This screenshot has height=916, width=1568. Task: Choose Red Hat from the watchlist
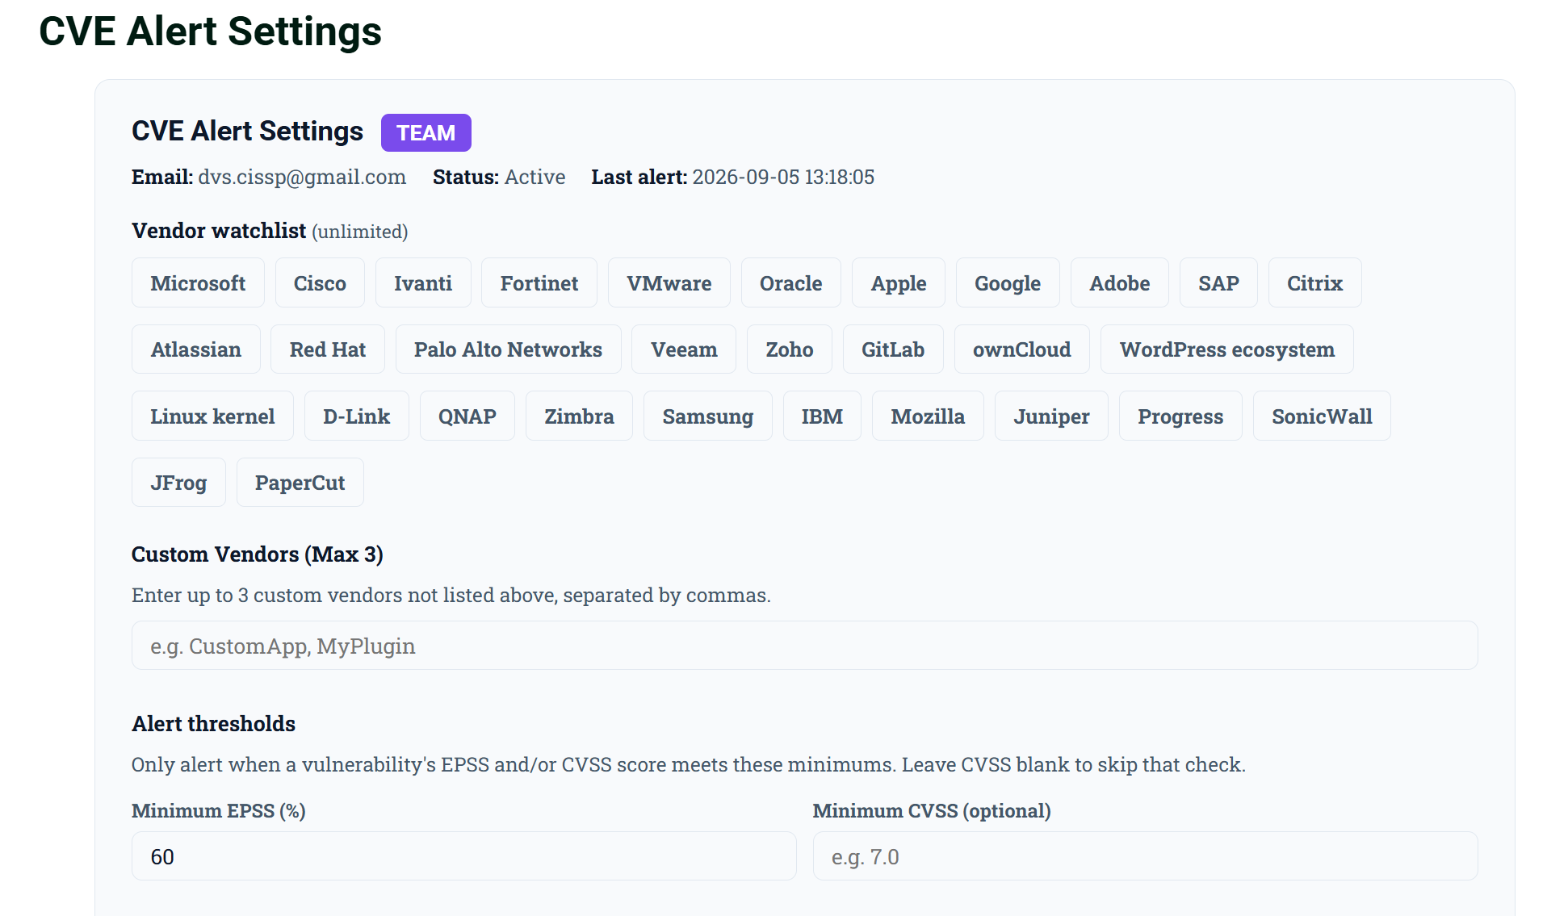[x=328, y=349]
